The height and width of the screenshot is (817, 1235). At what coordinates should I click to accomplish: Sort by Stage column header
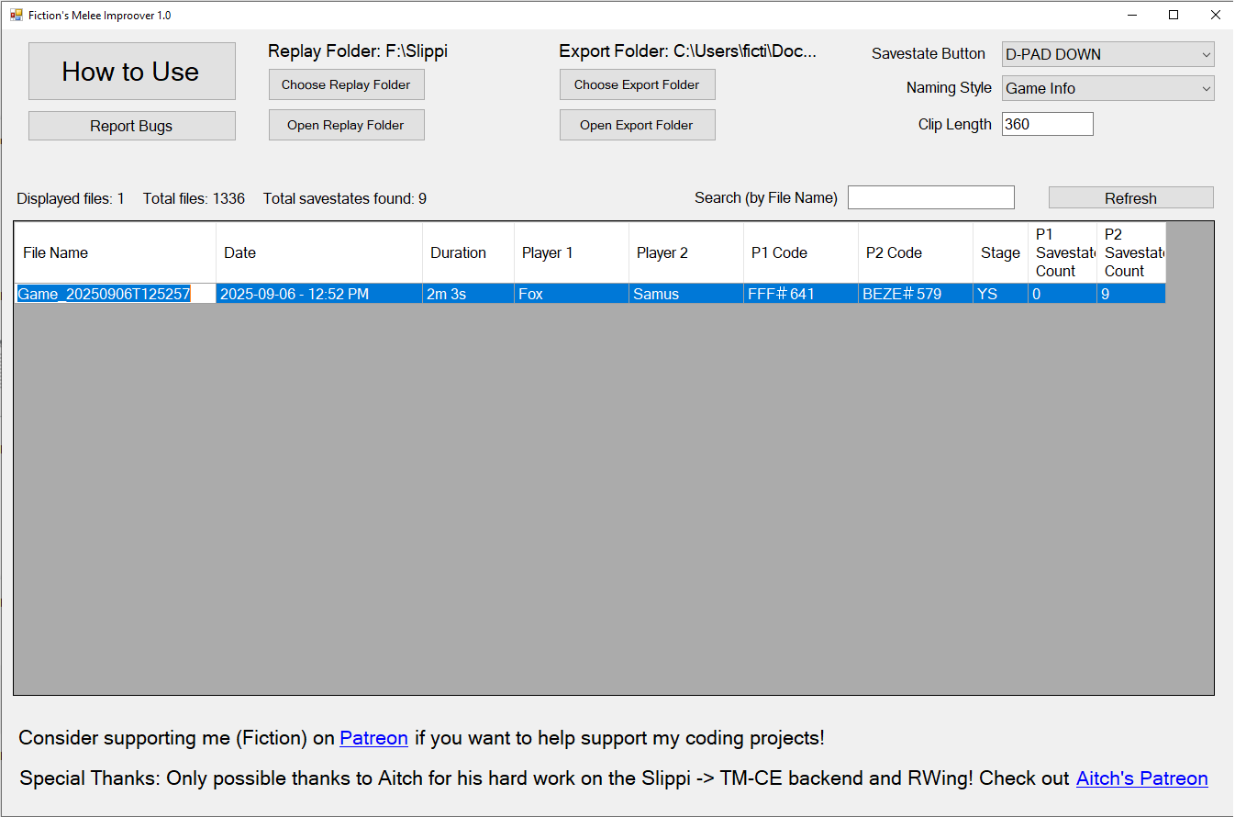(1000, 252)
